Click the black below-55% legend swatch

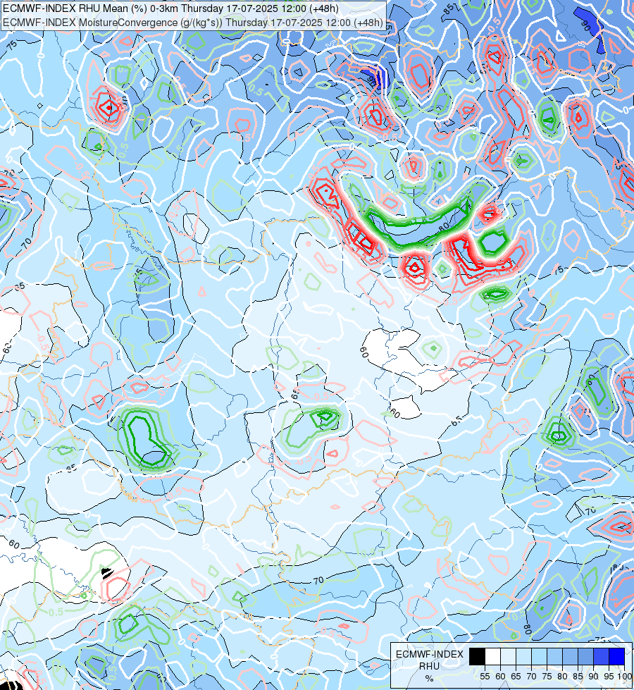[x=477, y=656]
